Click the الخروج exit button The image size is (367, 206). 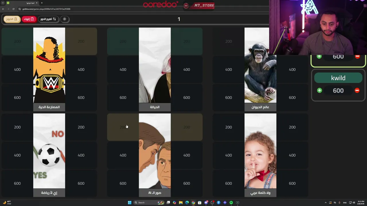tap(12, 19)
